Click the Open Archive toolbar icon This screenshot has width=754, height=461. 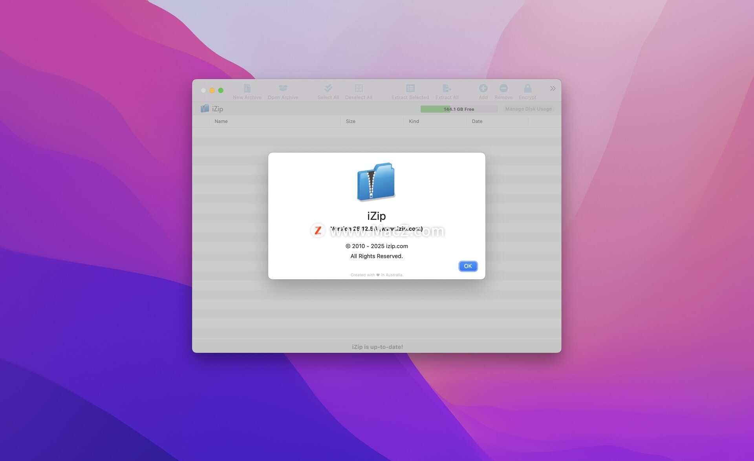pyautogui.click(x=283, y=88)
